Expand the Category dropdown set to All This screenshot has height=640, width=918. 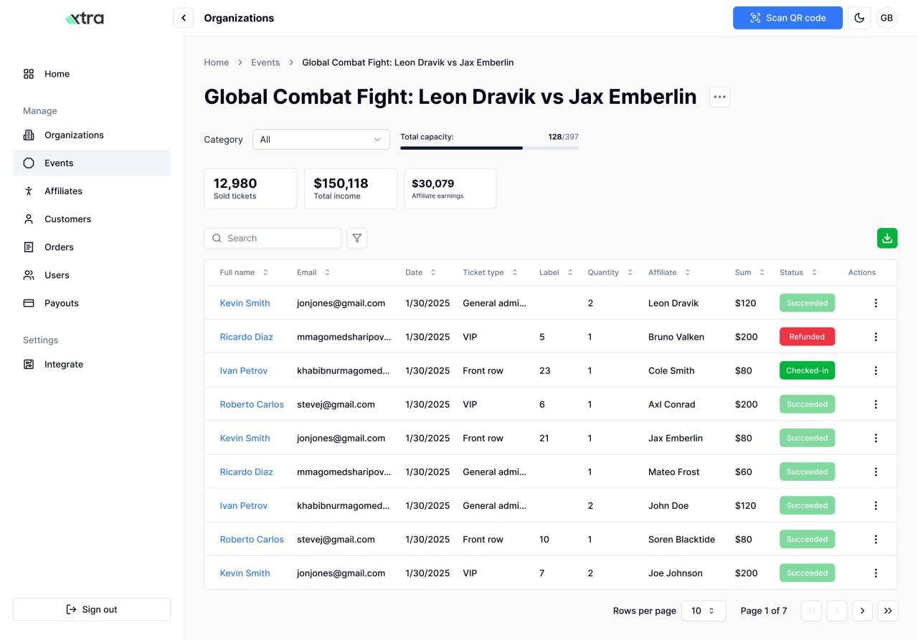(321, 140)
